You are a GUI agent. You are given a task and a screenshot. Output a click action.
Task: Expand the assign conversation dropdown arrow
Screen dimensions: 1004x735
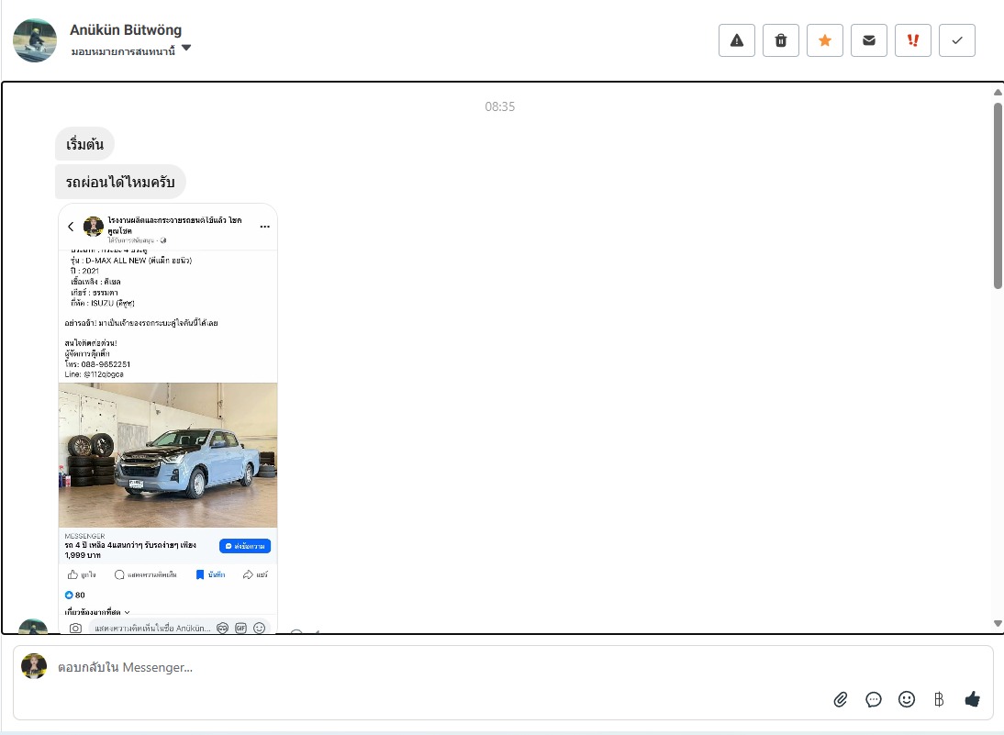pos(186,48)
